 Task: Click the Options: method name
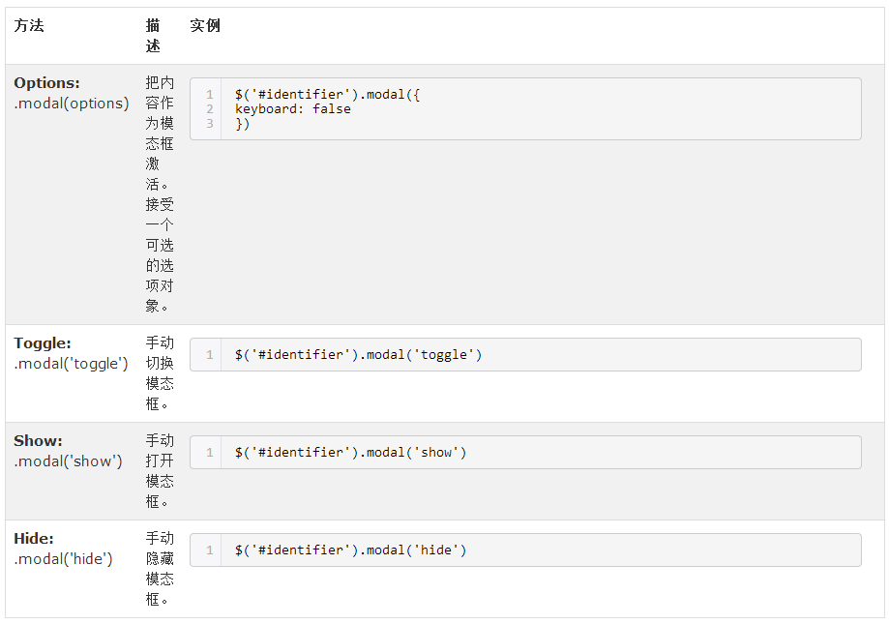(x=46, y=83)
